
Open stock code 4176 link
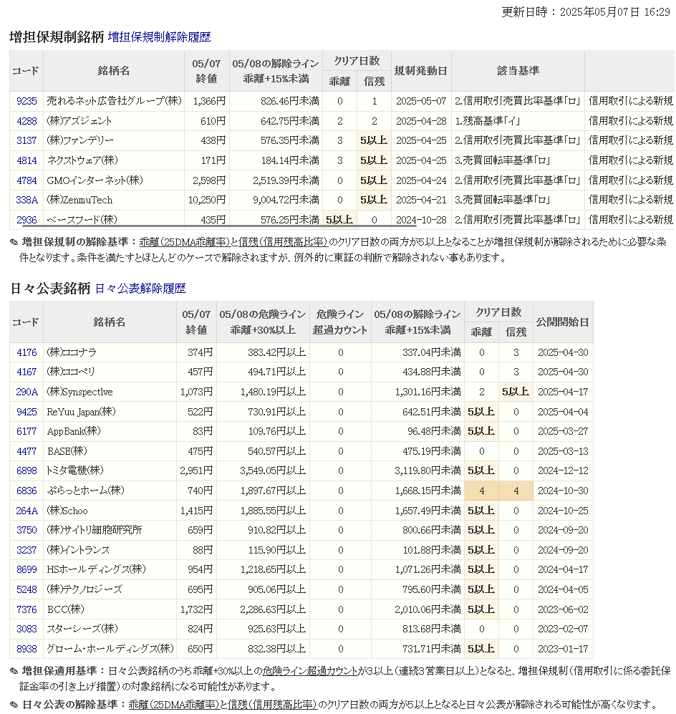[x=26, y=352]
